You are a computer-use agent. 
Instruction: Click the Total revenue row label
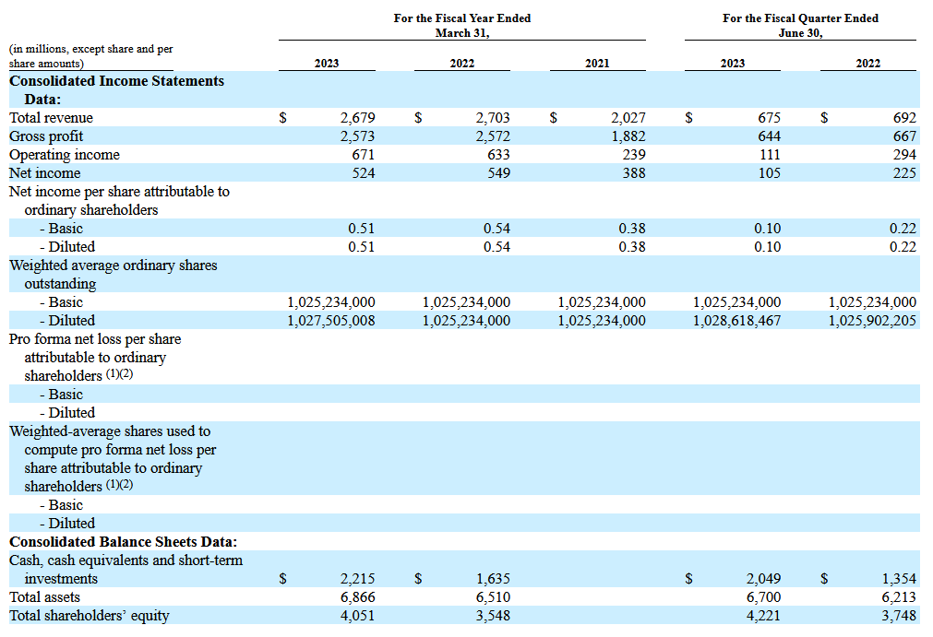pyautogui.click(x=51, y=118)
